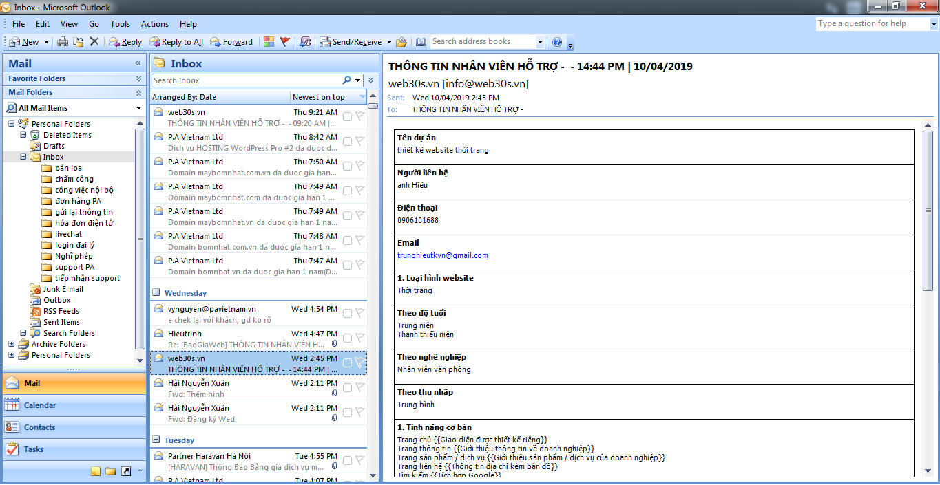Screen dimensions: 940x485
Task: Collapse the Inbox folder tree node
Action: [23, 157]
